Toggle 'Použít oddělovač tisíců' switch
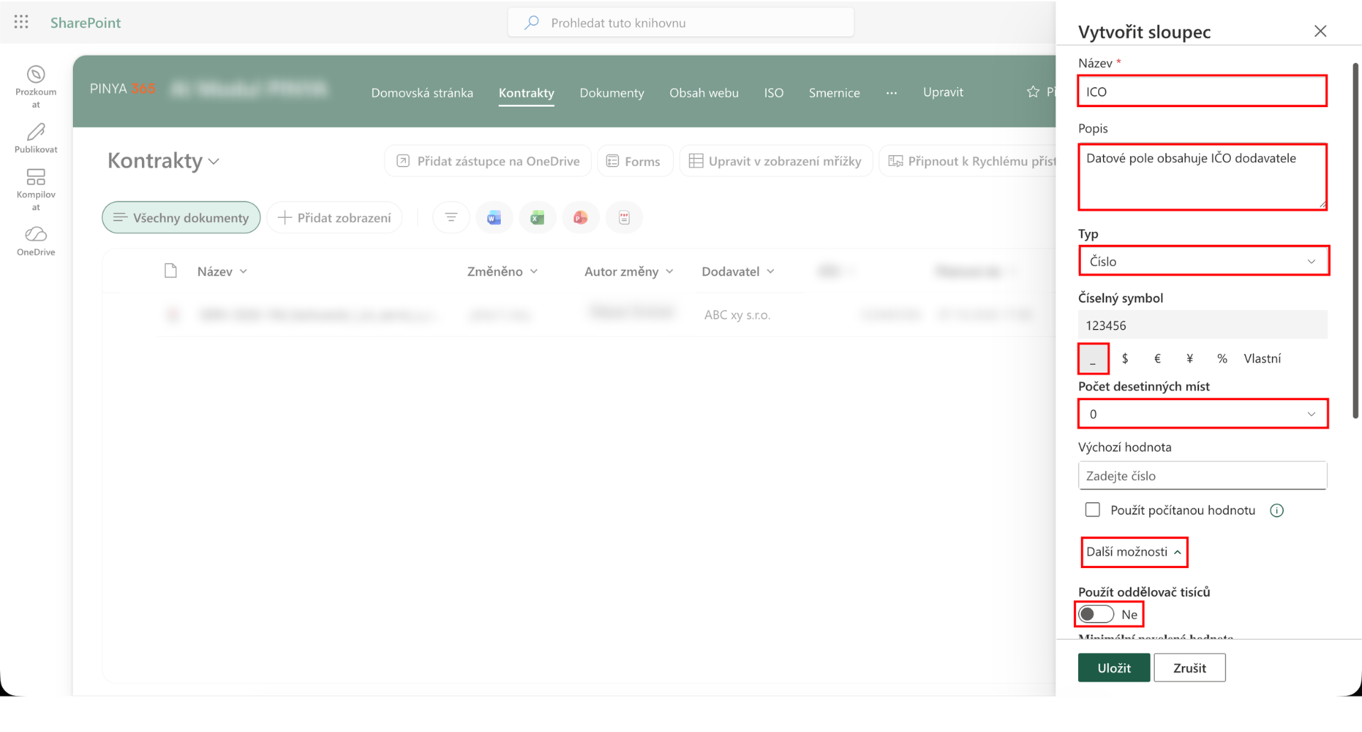 tap(1096, 614)
